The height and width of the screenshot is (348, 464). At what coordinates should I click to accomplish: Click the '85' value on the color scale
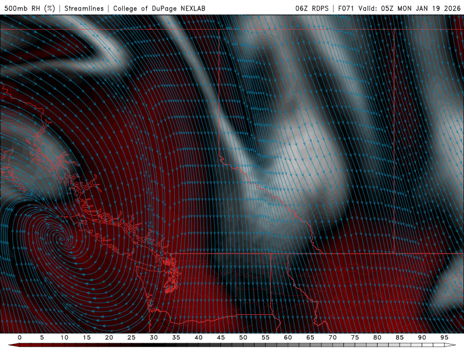tap(400, 338)
